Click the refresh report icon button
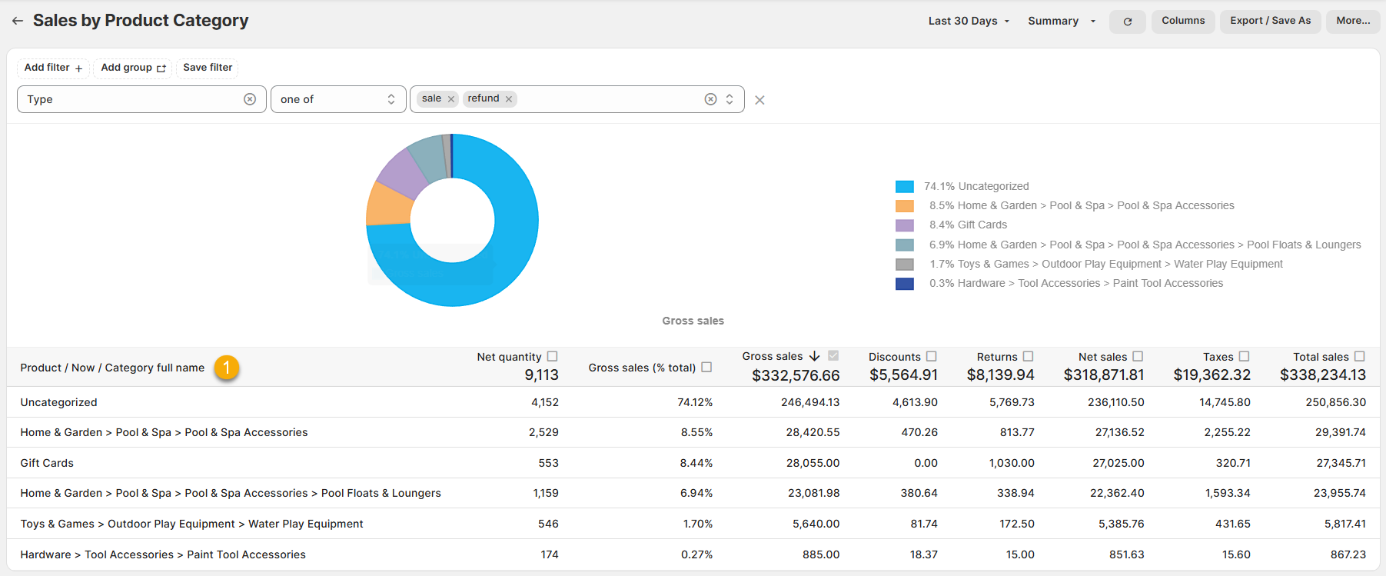1386x576 pixels. 1127,22
